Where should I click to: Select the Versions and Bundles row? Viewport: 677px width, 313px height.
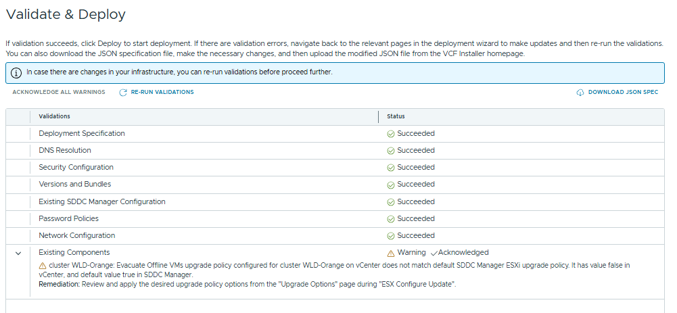coord(74,185)
